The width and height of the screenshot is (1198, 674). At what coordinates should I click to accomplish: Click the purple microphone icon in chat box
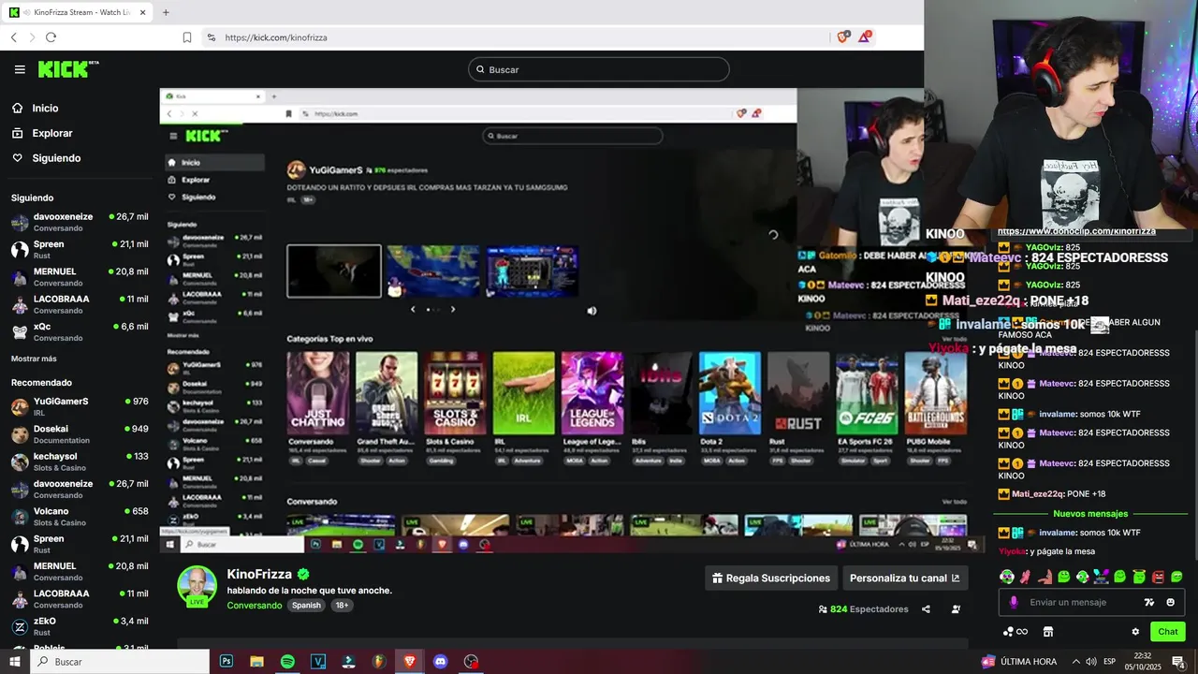click(1013, 603)
